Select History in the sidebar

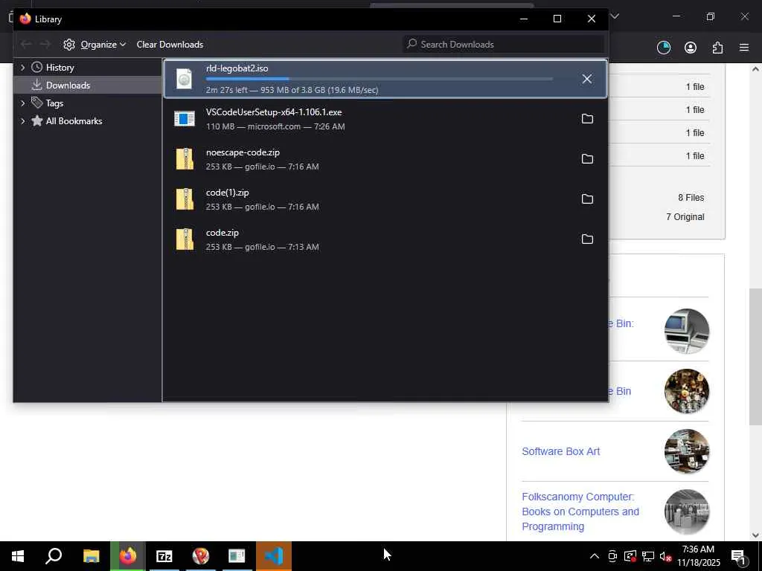coord(60,68)
